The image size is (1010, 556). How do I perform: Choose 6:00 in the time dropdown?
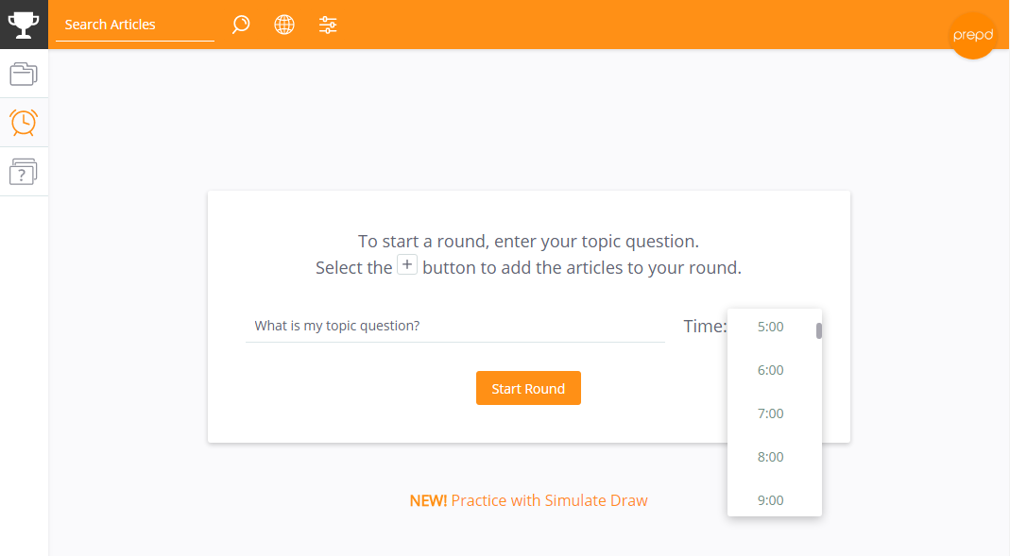pos(770,370)
